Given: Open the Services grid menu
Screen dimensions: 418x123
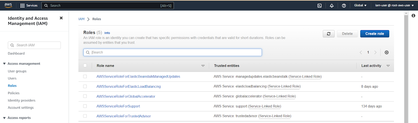Looking at the screenshot, I should 29,5.
